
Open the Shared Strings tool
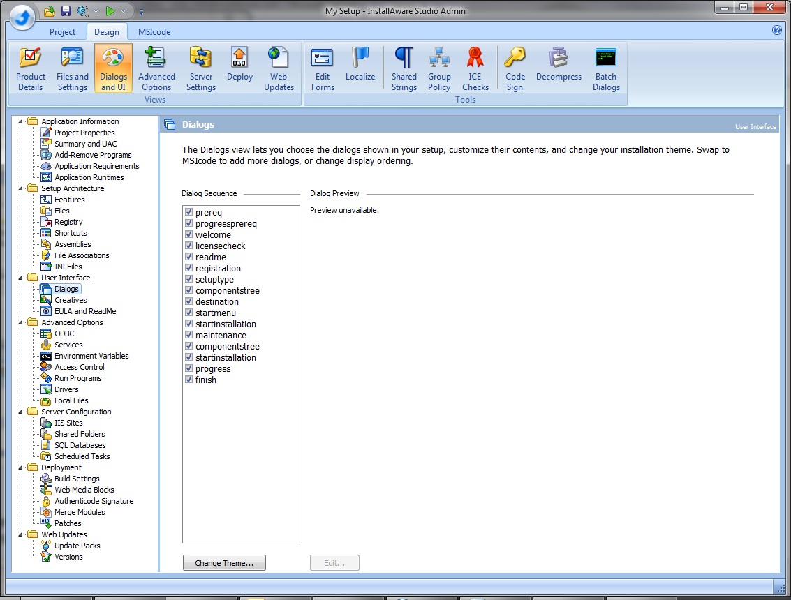click(x=404, y=68)
